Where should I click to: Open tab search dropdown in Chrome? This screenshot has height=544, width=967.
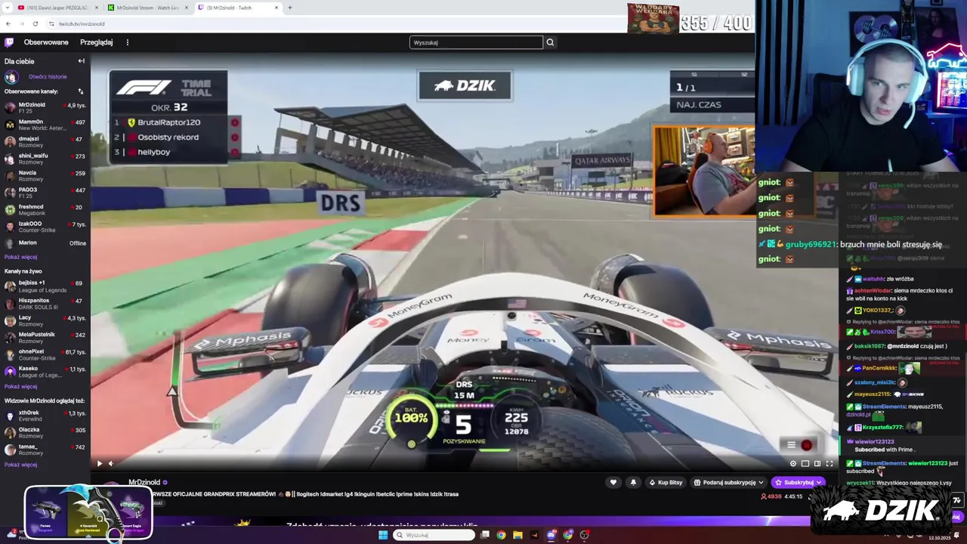click(8, 8)
